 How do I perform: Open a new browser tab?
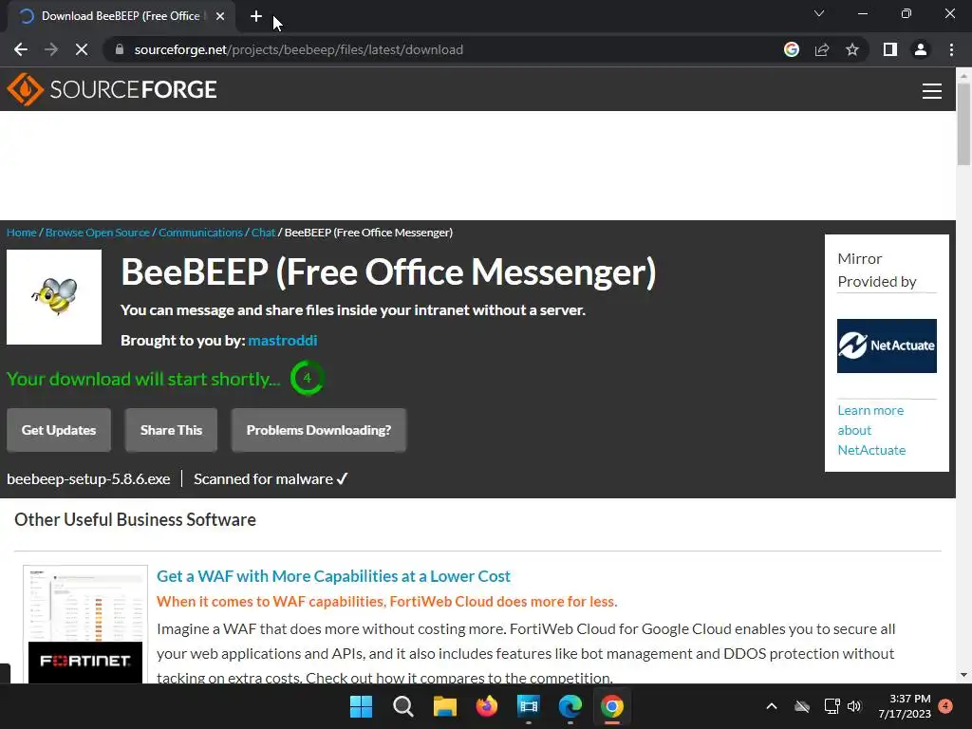pos(256,16)
